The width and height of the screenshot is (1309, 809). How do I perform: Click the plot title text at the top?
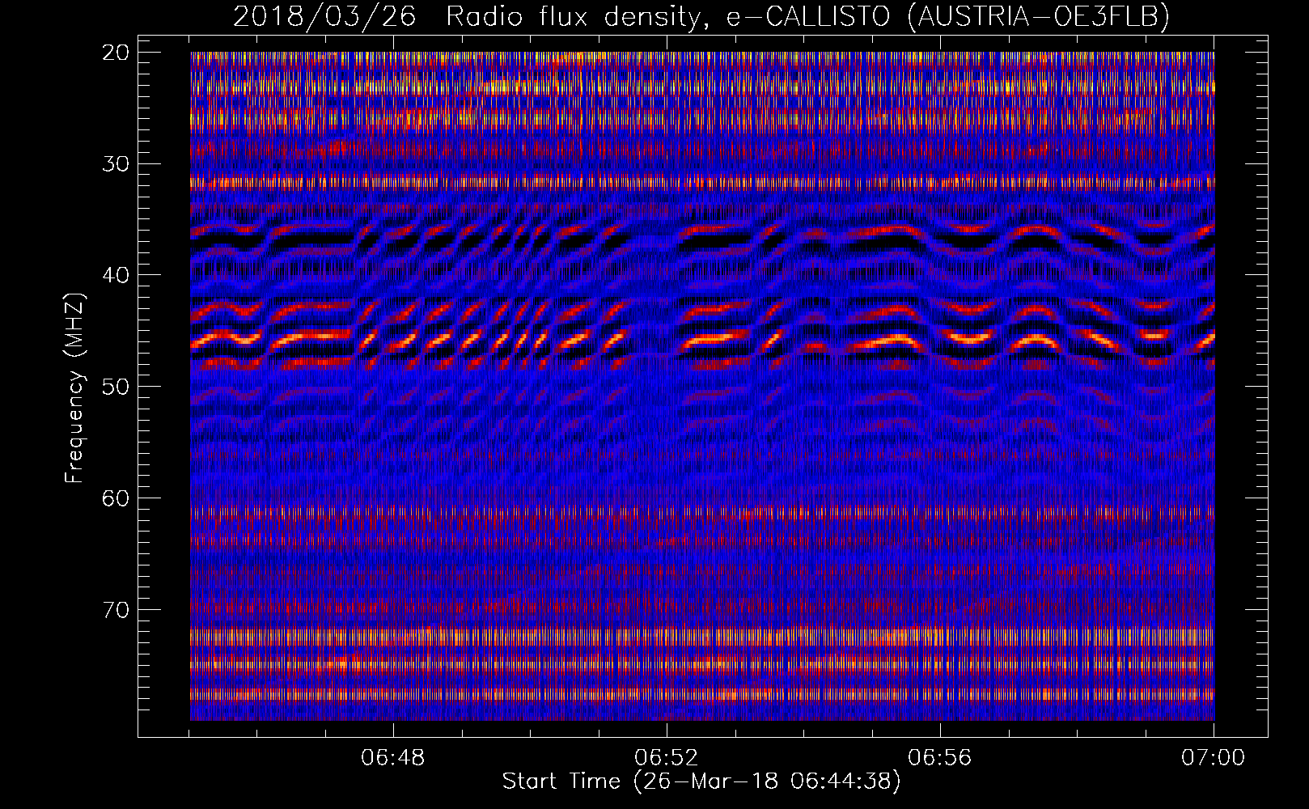[701, 16]
